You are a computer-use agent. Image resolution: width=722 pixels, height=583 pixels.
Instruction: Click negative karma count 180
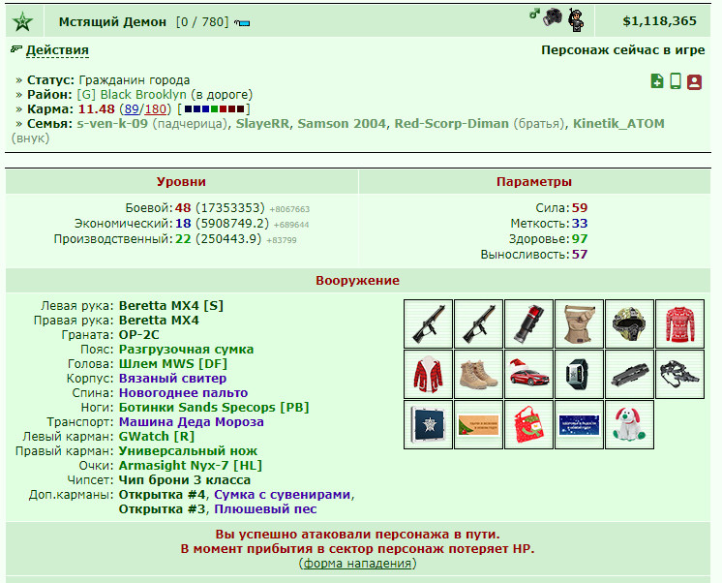coord(156,109)
